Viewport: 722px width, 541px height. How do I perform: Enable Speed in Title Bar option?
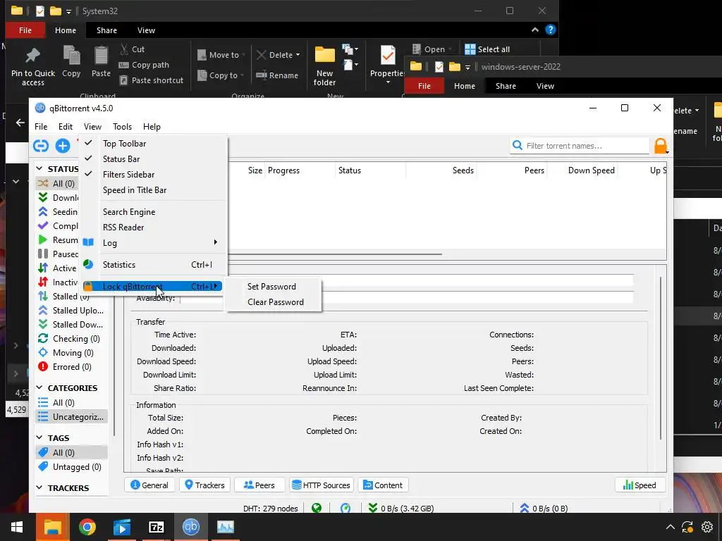click(x=153, y=190)
